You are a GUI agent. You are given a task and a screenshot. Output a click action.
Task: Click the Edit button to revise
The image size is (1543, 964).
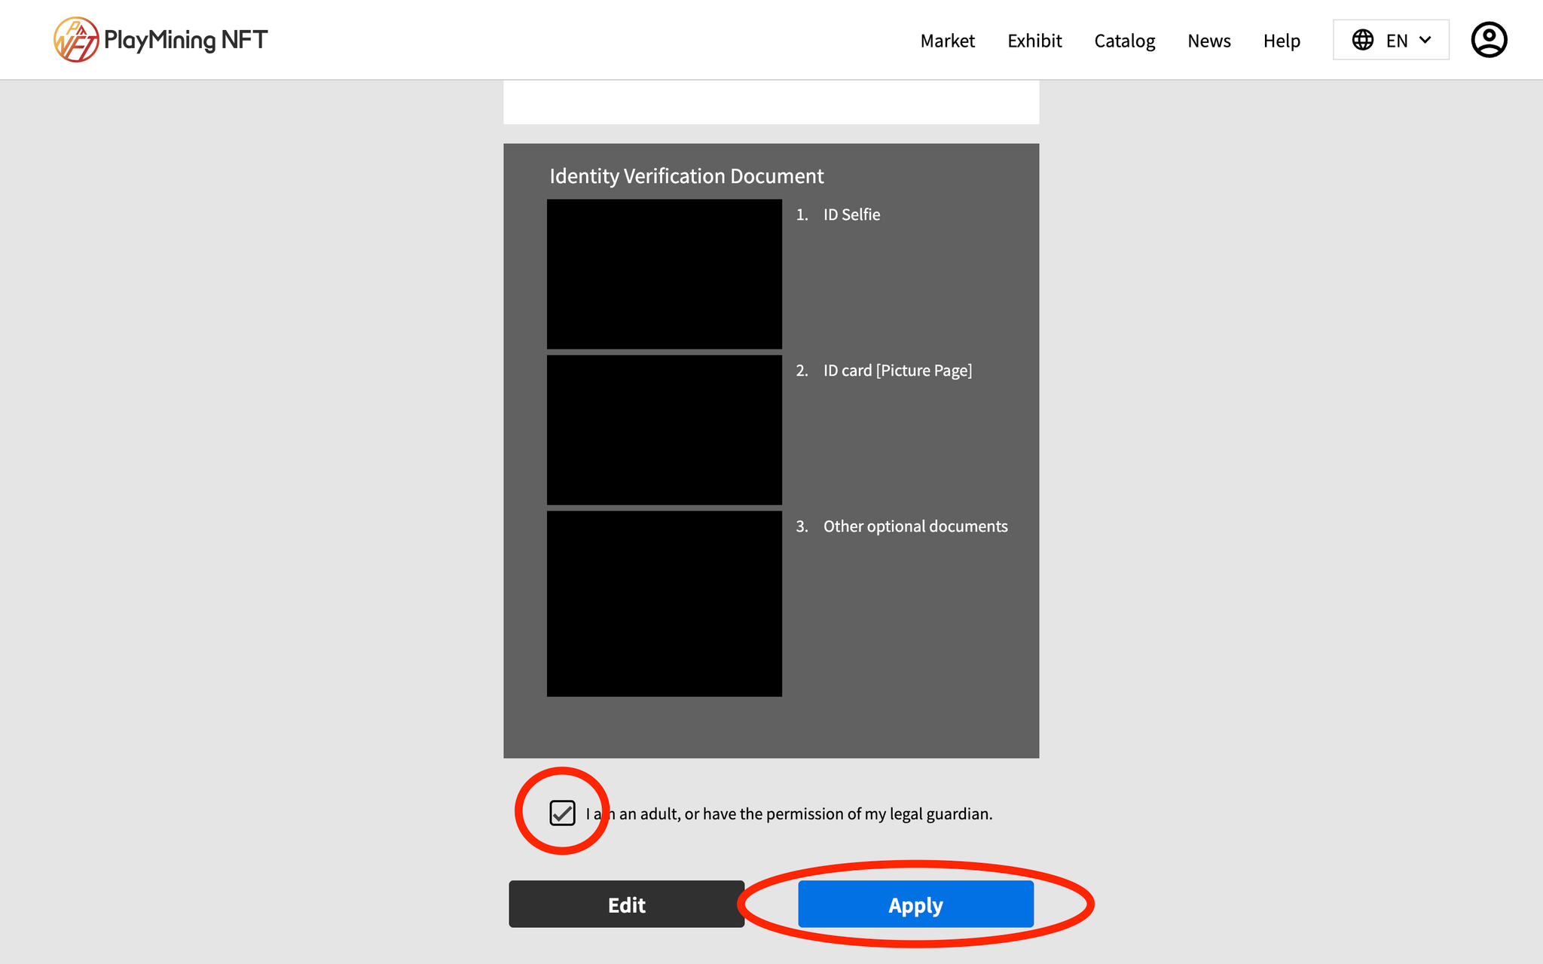point(627,904)
